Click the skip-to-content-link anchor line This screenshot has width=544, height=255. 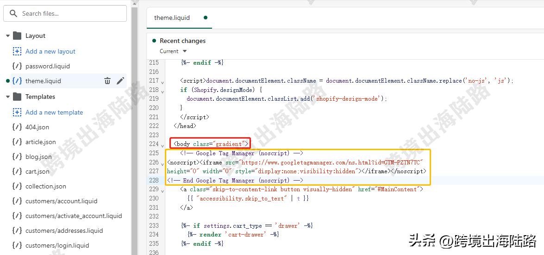[302, 189]
